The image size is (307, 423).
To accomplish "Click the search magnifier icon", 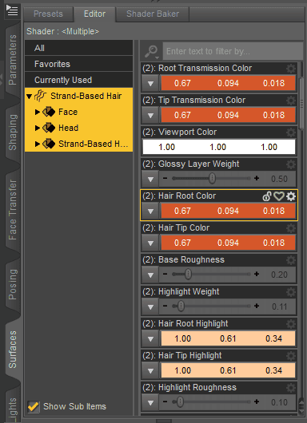I will coord(151,51).
